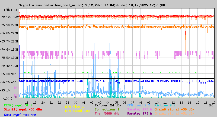
Task: Select the 18 hour label on time axis
Action: tap(27, 103)
